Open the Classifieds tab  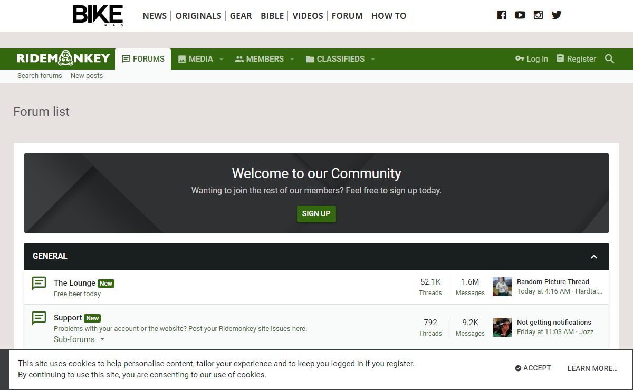335,59
